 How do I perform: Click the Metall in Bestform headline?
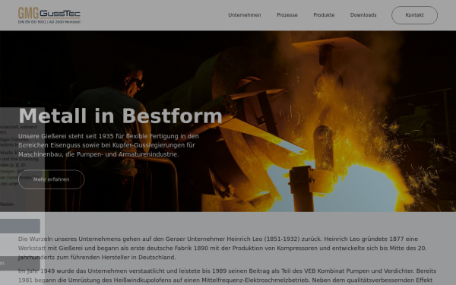(x=120, y=116)
